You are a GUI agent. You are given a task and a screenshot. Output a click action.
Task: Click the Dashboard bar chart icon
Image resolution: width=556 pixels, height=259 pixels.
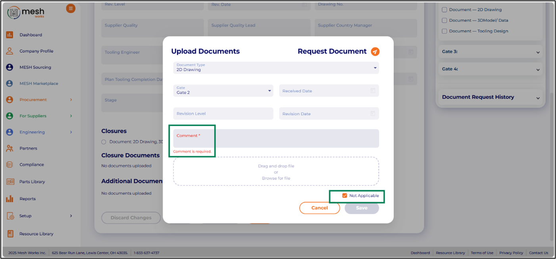point(10,35)
